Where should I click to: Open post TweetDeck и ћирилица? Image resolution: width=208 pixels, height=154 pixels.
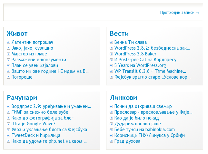click(36, 135)
